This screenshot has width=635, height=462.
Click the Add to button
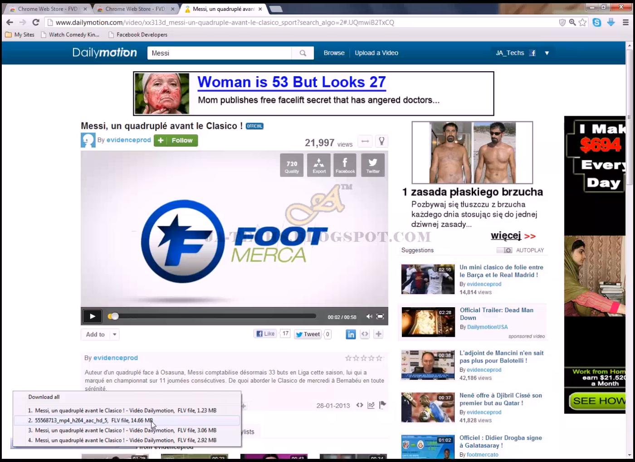[x=95, y=334]
